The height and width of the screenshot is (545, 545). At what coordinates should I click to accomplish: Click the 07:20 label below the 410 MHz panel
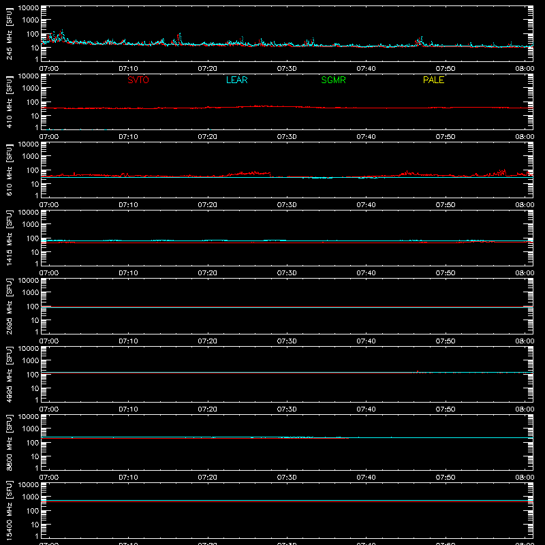coord(208,137)
